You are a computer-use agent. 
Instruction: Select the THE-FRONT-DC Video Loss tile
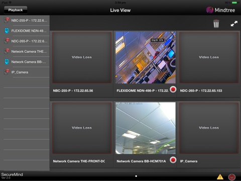(x=82, y=128)
